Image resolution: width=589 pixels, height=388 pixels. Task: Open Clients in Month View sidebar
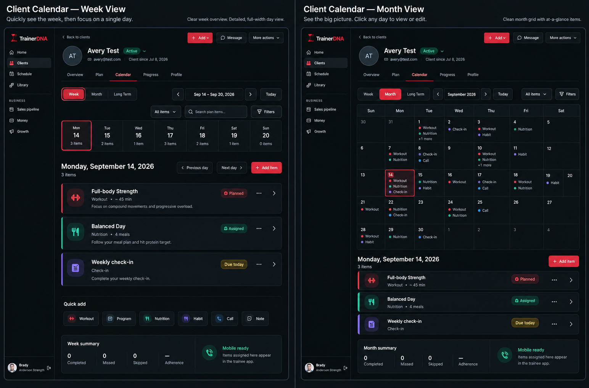coord(326,63)
